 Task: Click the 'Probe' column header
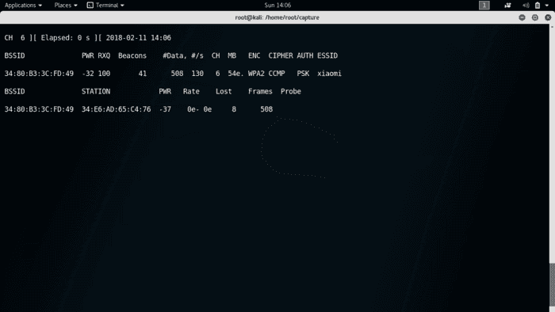(x=291, y=92)
